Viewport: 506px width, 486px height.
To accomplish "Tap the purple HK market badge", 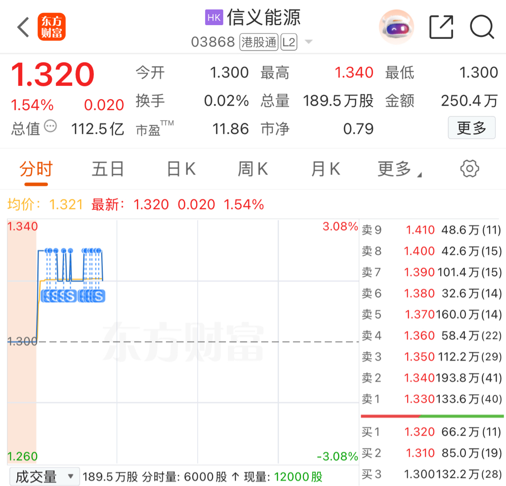I will point(214,17).
